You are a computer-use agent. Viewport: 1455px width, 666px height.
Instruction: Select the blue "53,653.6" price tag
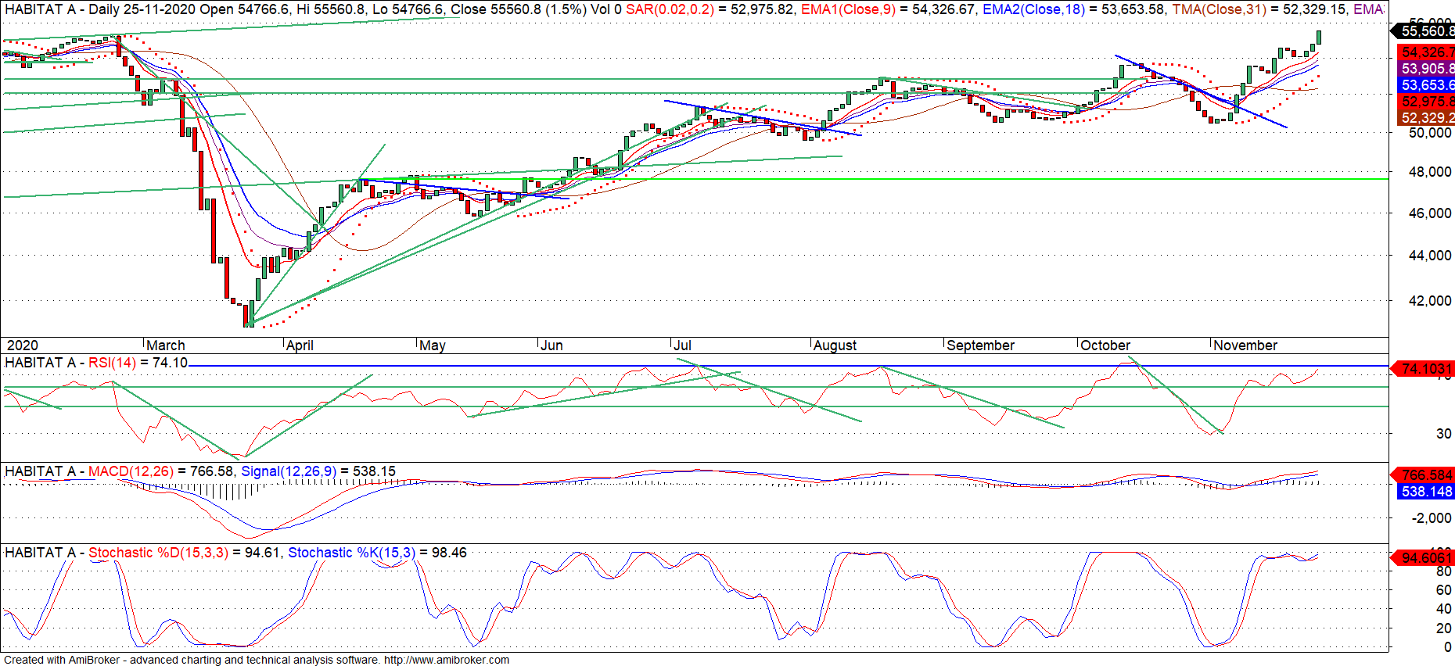1425,85
